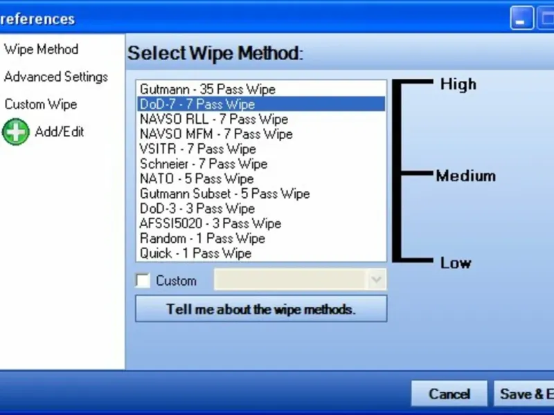This screenshot has width=554, height=415.
Task: Select Quick - 1 Pass Wipe
Action: (x=261, y=253)
